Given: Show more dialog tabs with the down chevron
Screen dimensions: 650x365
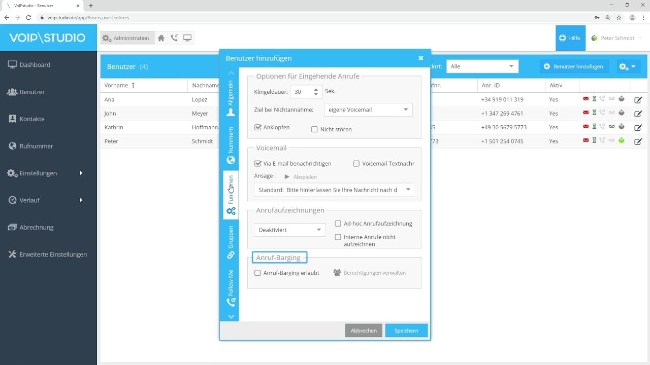Looking at the screenshot, I should (231, 316).
